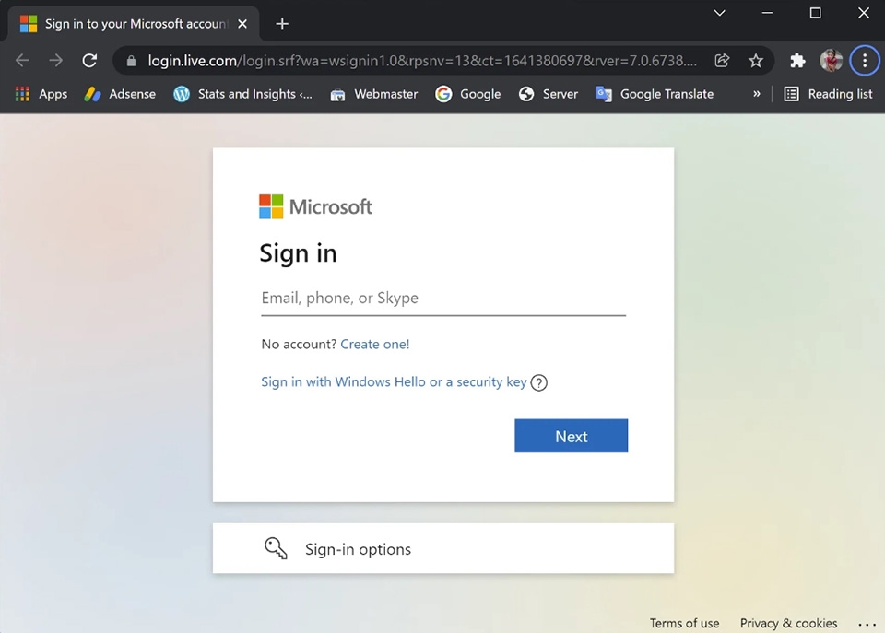
Task: Open Google bookmark
Action: pos(468,94)
